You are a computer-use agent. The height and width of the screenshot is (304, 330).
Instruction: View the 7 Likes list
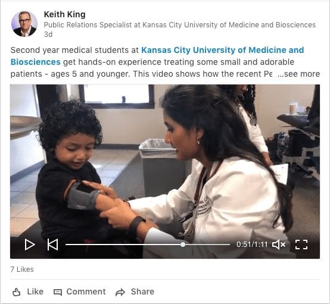click(x=22, y=269)
